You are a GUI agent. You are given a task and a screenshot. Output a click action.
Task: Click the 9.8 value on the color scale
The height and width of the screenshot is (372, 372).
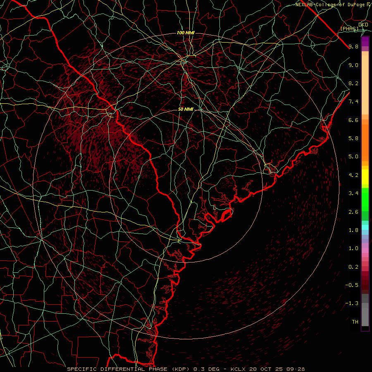point(353,46)
